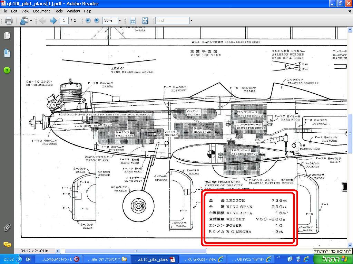The width and height of the screenshot is (353, 264).
Task: Click the EN language indicator
Action: click(x=28, y=259)
